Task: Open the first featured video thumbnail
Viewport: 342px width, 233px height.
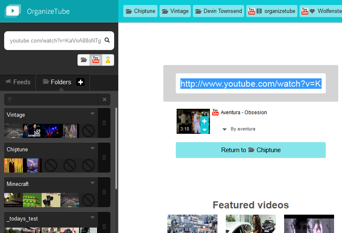Action: [x=192, y=224]
